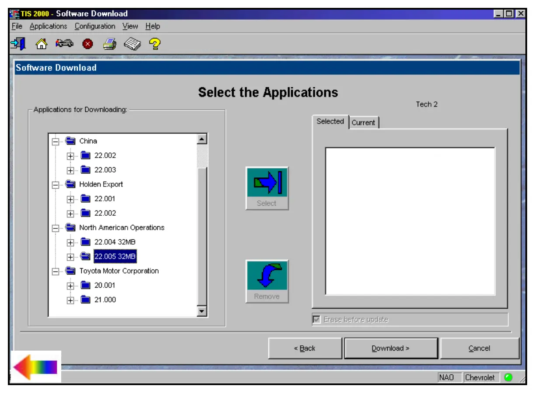The height and width of the screenshot is (393, 535).
Task: Expand the Holden Export 22.001 folder
Action: 70,199
